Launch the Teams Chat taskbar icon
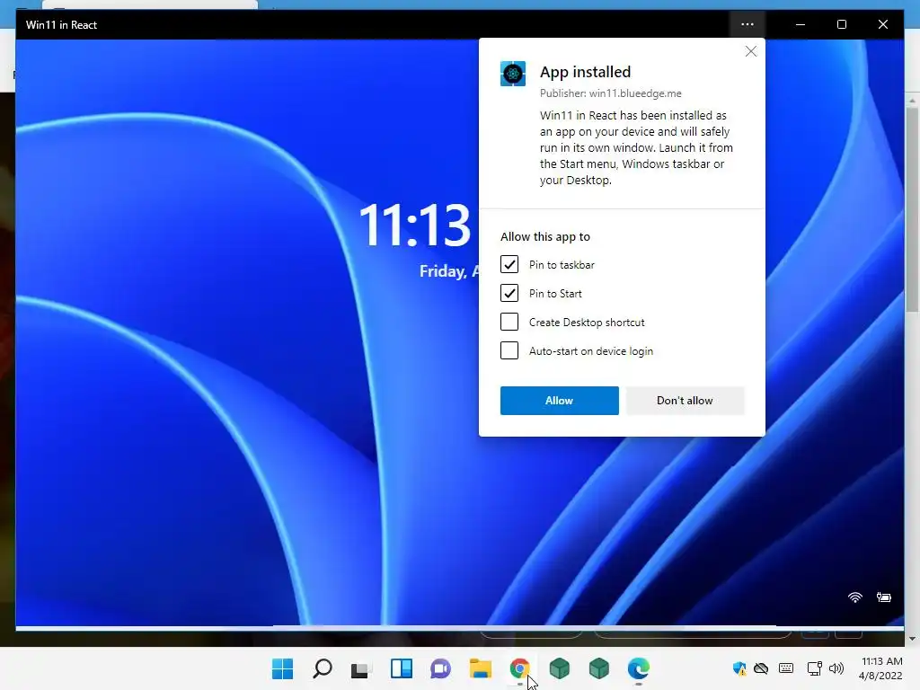Image resolution: width=920 pixels, height=690 pixels. coord(440,668)
